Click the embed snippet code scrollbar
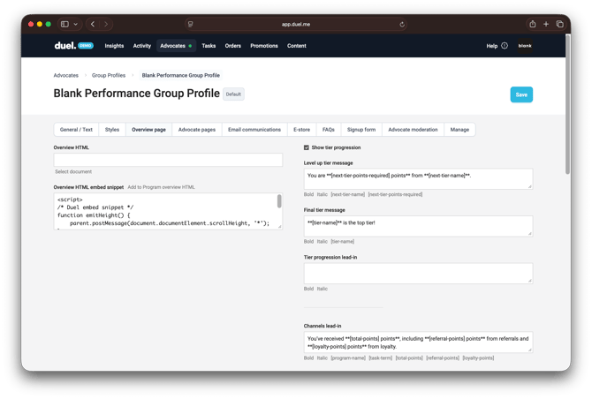Image resolution: width=592 pixels, height=399 pixels. [x=279, y=202]
